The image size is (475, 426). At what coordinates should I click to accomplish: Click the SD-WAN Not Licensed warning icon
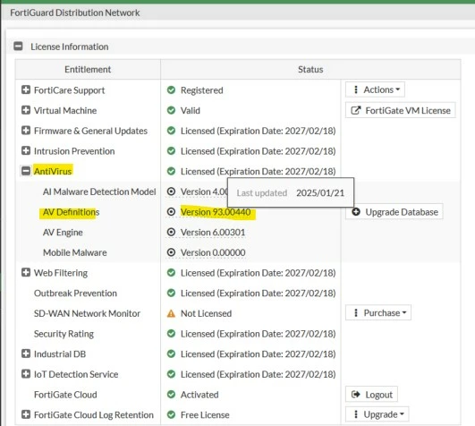coord(171,313)
